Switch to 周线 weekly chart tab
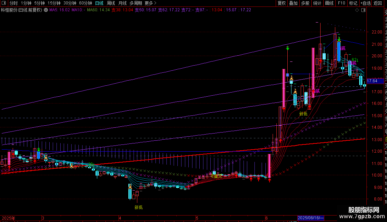The height and width of the screenshot is (222, 387). click(111, 3)
